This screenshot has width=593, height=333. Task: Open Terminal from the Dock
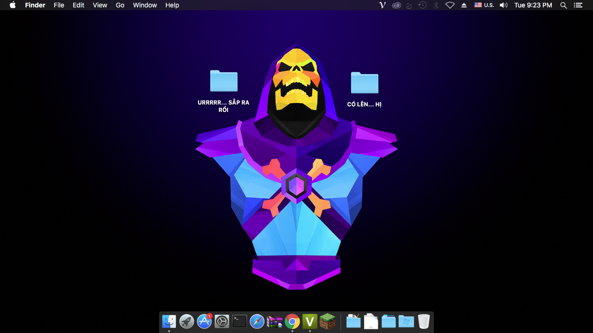(240, 321)
